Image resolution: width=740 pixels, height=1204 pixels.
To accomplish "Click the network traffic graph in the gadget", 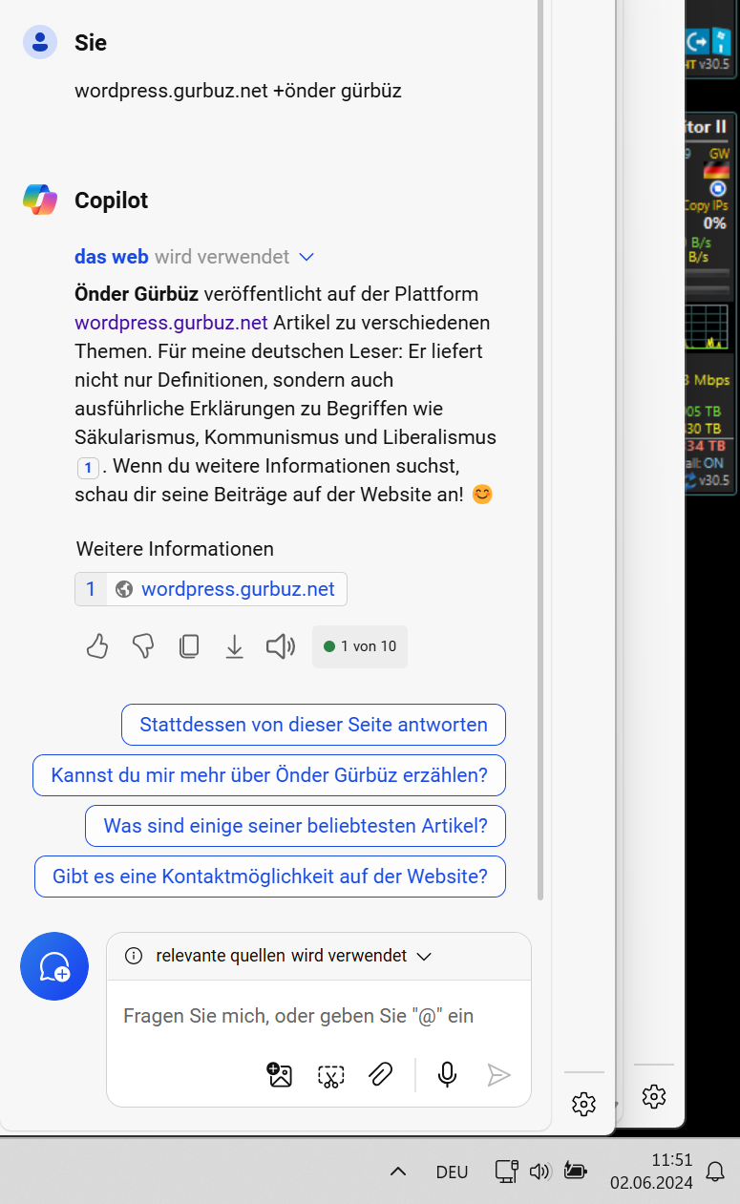I will [707, 327].
